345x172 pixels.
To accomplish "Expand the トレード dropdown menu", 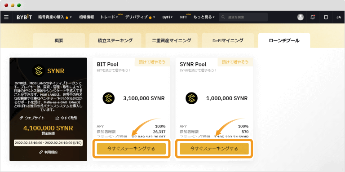I will pos(109,17).
